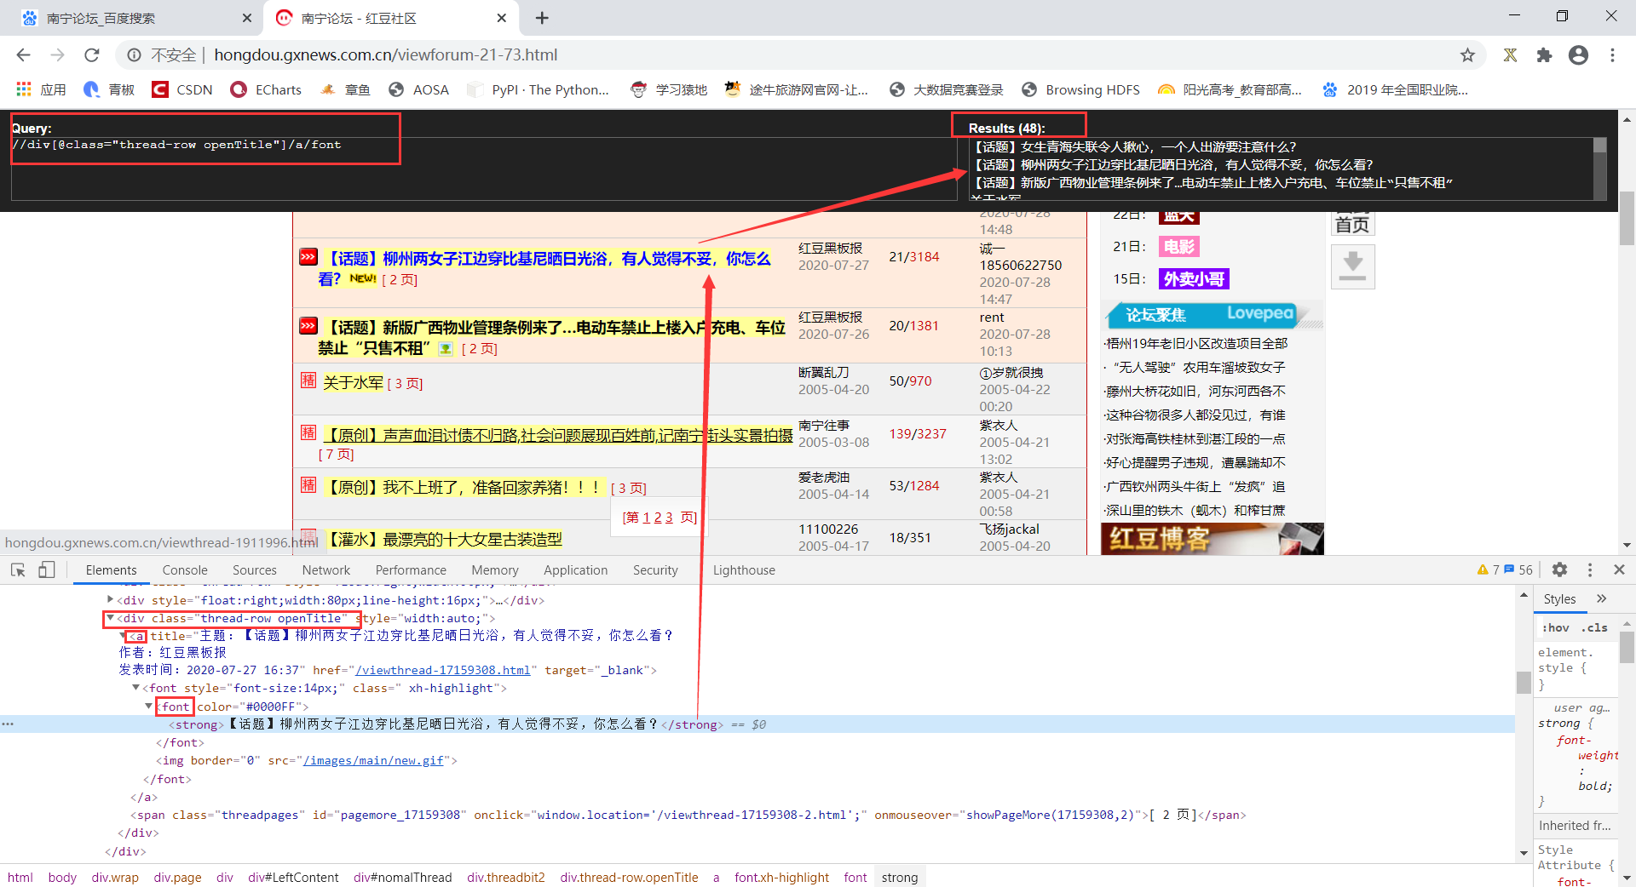Switch to the Sources tab

(x=254, y=570)
